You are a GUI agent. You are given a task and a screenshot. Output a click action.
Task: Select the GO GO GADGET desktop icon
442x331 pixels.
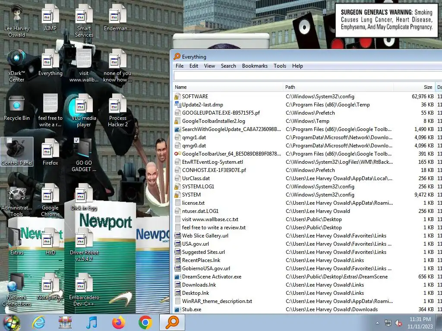84,155
